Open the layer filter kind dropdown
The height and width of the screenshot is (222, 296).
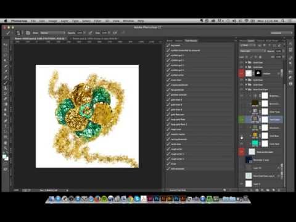[x=248, y=45]
